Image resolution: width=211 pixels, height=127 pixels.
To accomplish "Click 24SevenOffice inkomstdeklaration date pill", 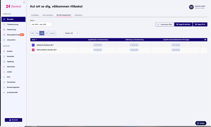I will [x=176, y=50].
